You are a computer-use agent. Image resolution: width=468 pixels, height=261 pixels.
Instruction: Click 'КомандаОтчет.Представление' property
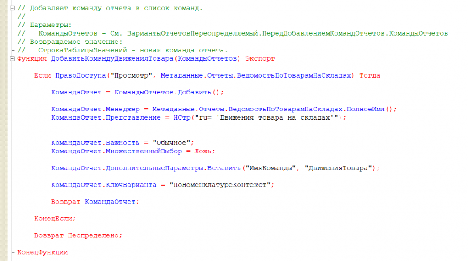click(106, 117)
